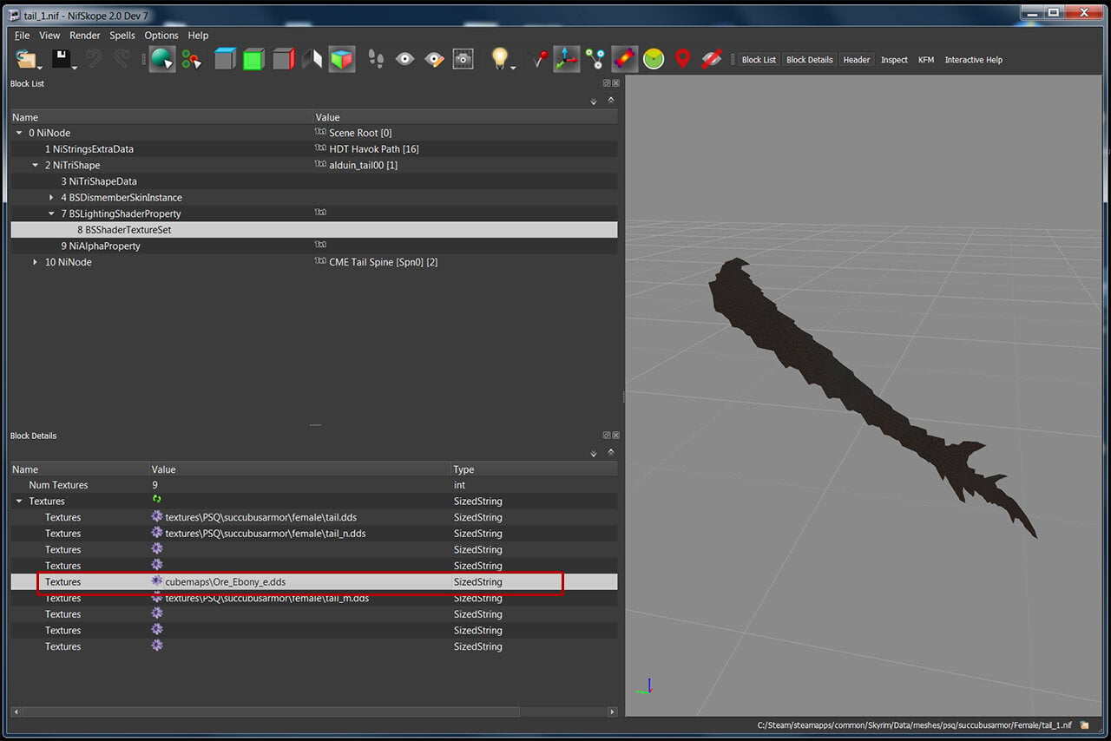Image resolution: width=1111 pixels, height=741 pixels.
Task: Click the crossed-out eye icon
Action: 712,59
